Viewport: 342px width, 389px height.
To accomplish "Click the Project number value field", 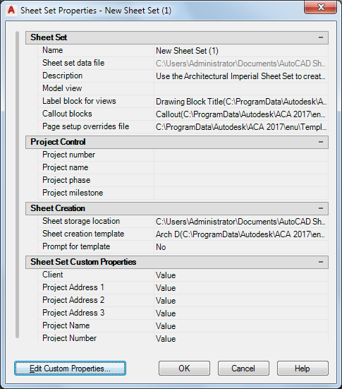I will tap(241, 155).
